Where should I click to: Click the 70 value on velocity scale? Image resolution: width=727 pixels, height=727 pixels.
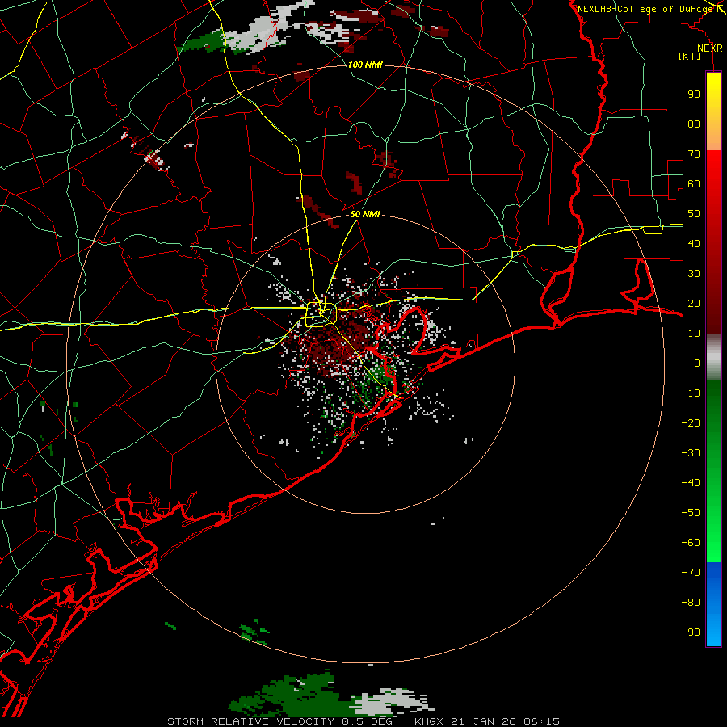click(x=694, y=154)
